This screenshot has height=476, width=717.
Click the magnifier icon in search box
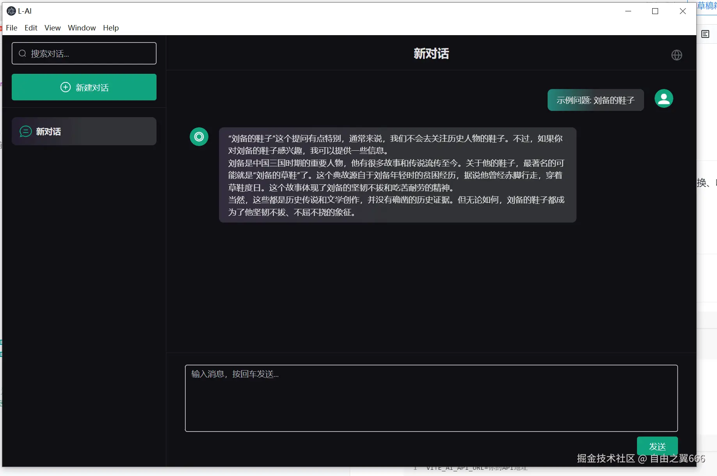click(x=23, y=53)
